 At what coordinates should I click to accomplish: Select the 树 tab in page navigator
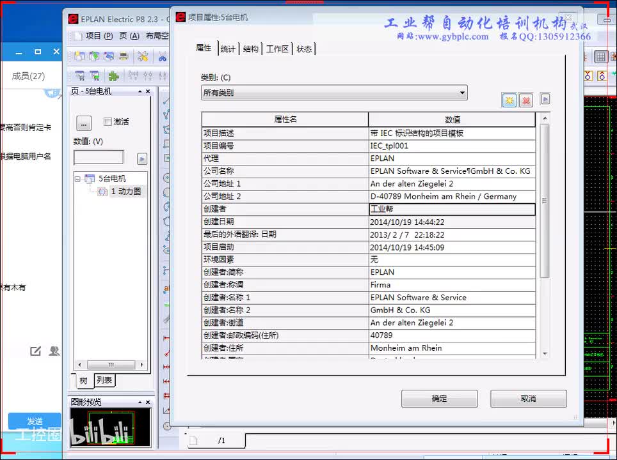[x=83, y=381]
